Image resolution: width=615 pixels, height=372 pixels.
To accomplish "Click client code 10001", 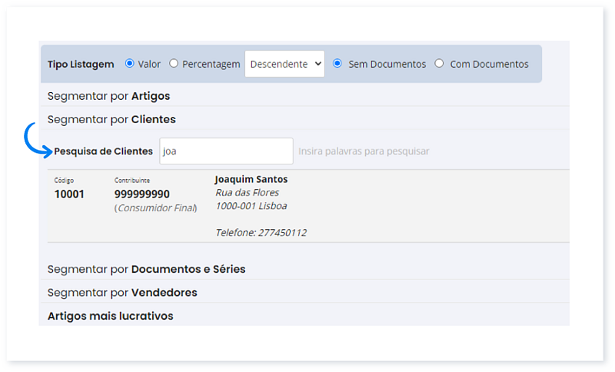I will (69, 194).
